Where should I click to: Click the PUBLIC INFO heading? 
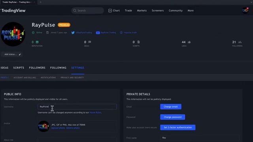(x=13, y=94)
